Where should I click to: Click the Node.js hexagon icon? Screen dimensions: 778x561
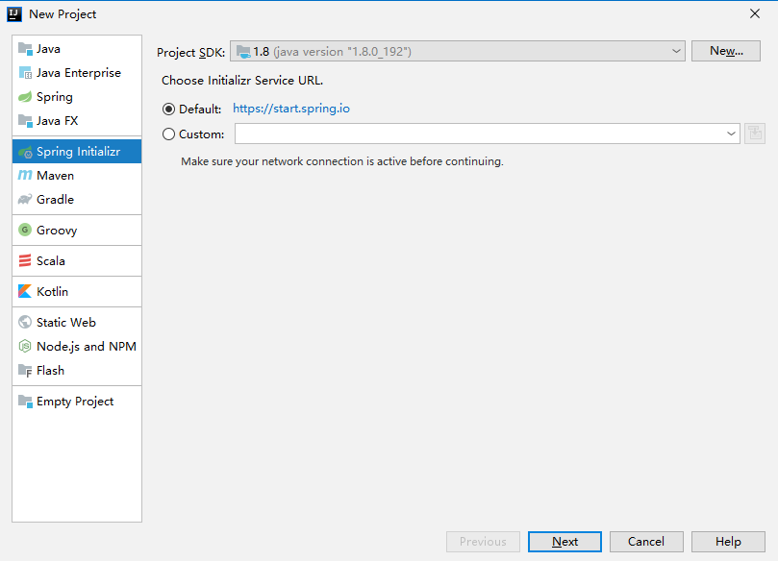[x=25, y=346]
